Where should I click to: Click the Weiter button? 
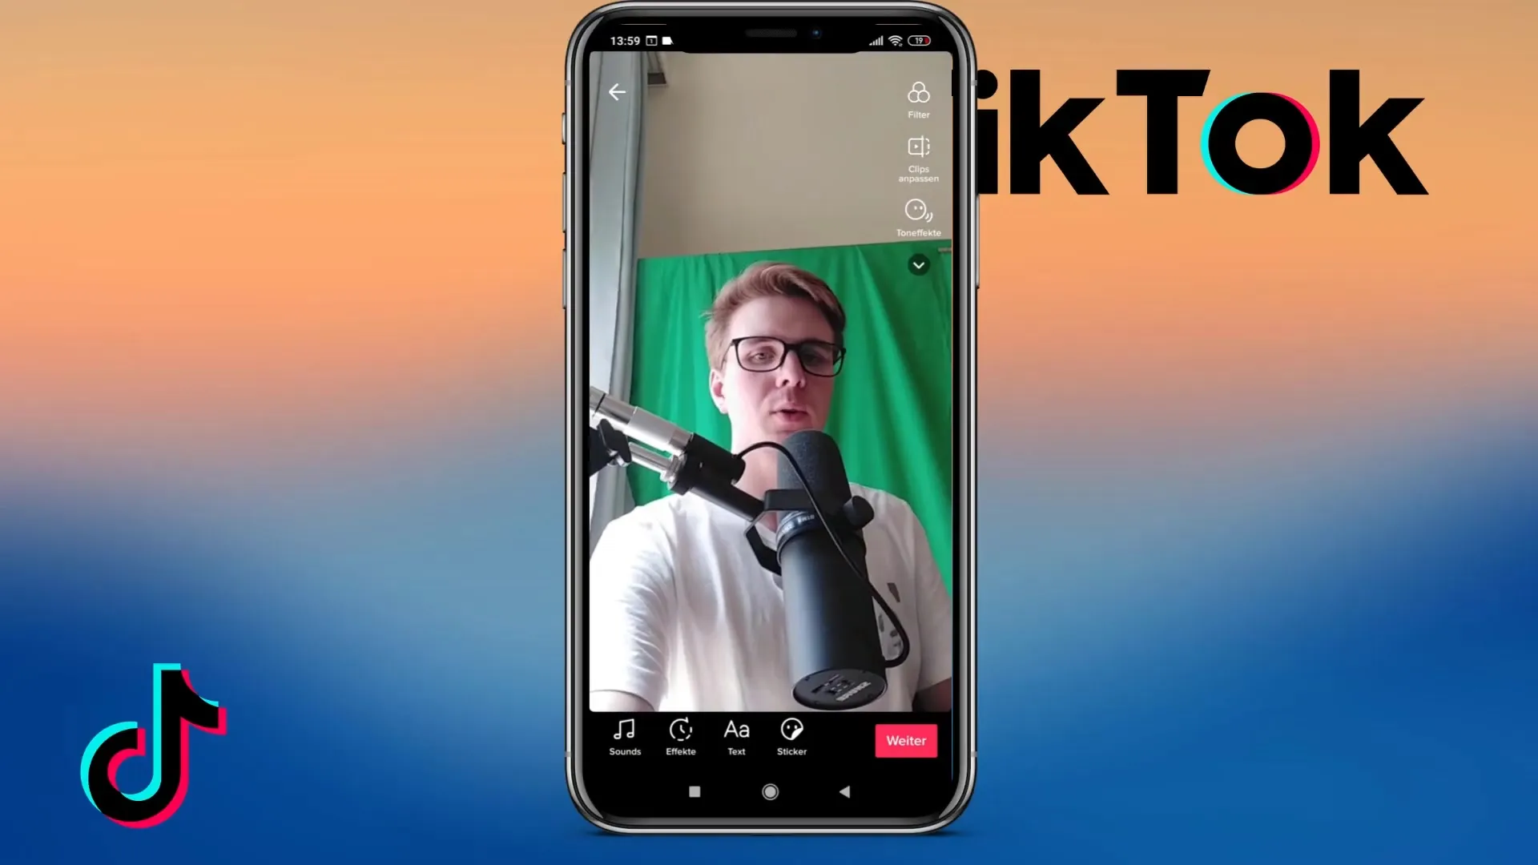tap(905, 740)
